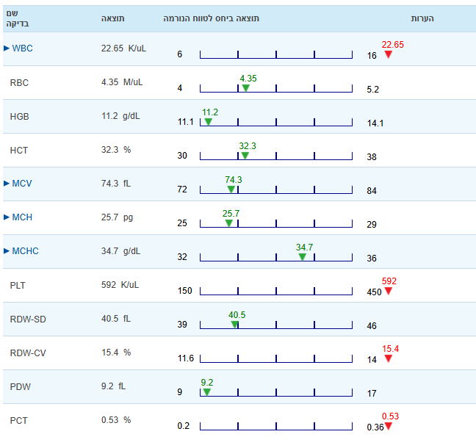Click the PCT range scale bar
This screenshot has width=476, height=437.
(x=276, y=427)
